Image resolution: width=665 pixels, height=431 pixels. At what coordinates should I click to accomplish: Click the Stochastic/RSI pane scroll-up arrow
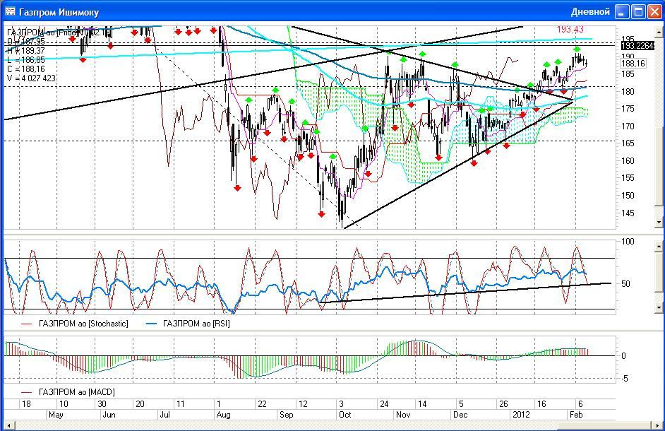point(659,246)
